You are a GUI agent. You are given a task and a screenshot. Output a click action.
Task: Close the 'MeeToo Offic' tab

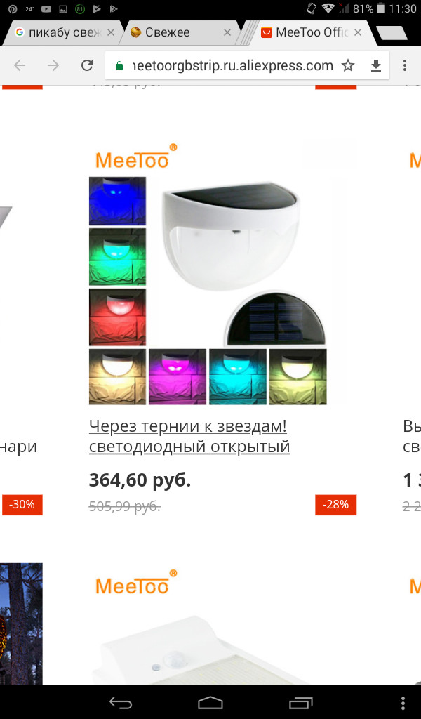358,32
